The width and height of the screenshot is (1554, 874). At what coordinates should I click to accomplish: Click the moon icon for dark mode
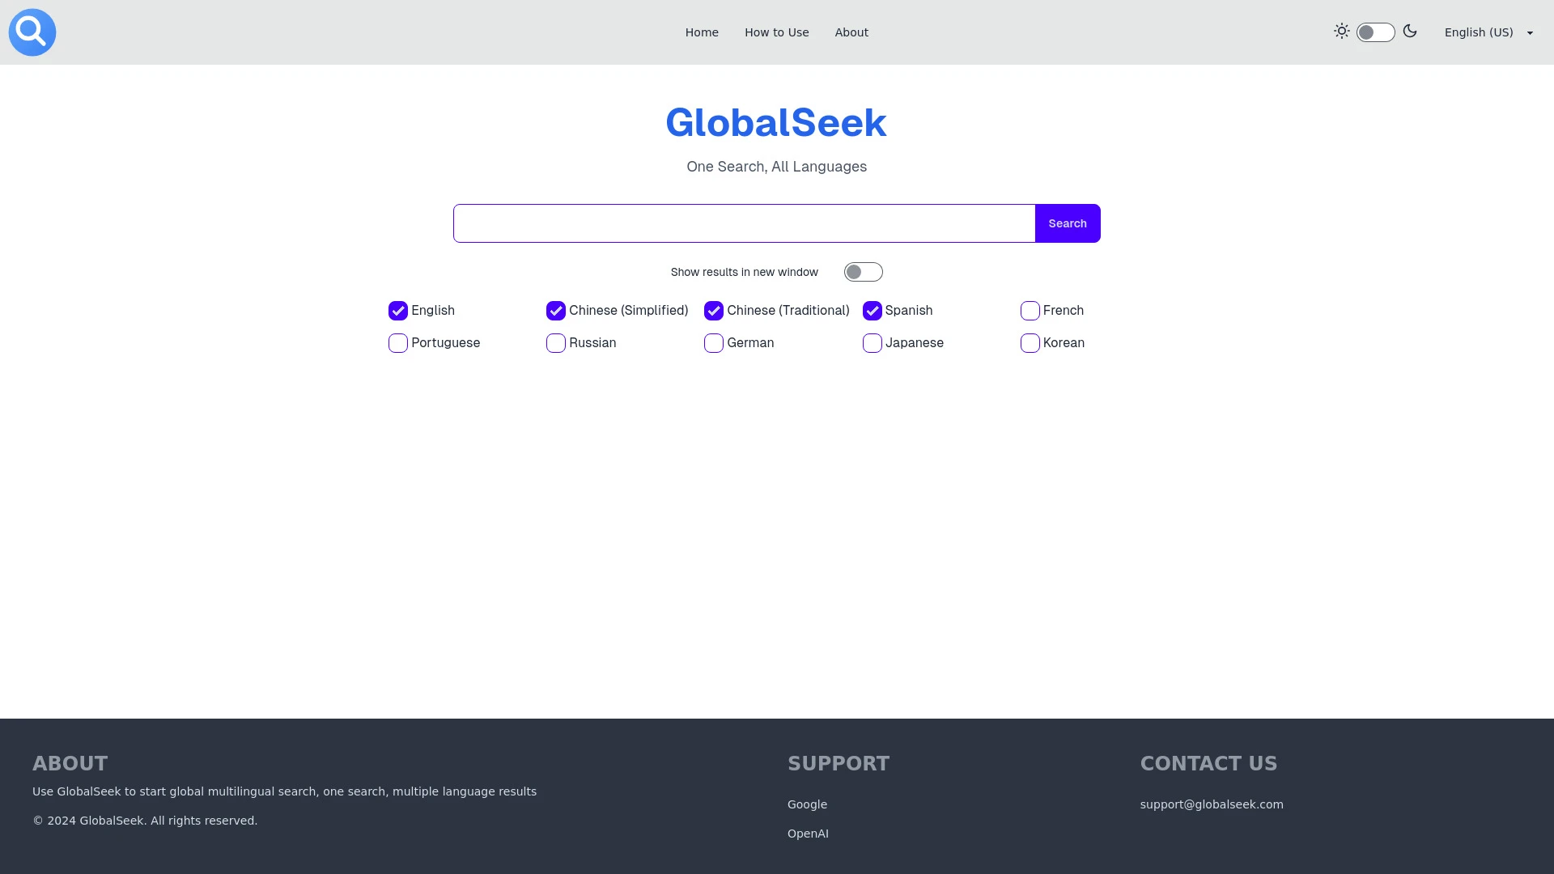click(1411, 31)
